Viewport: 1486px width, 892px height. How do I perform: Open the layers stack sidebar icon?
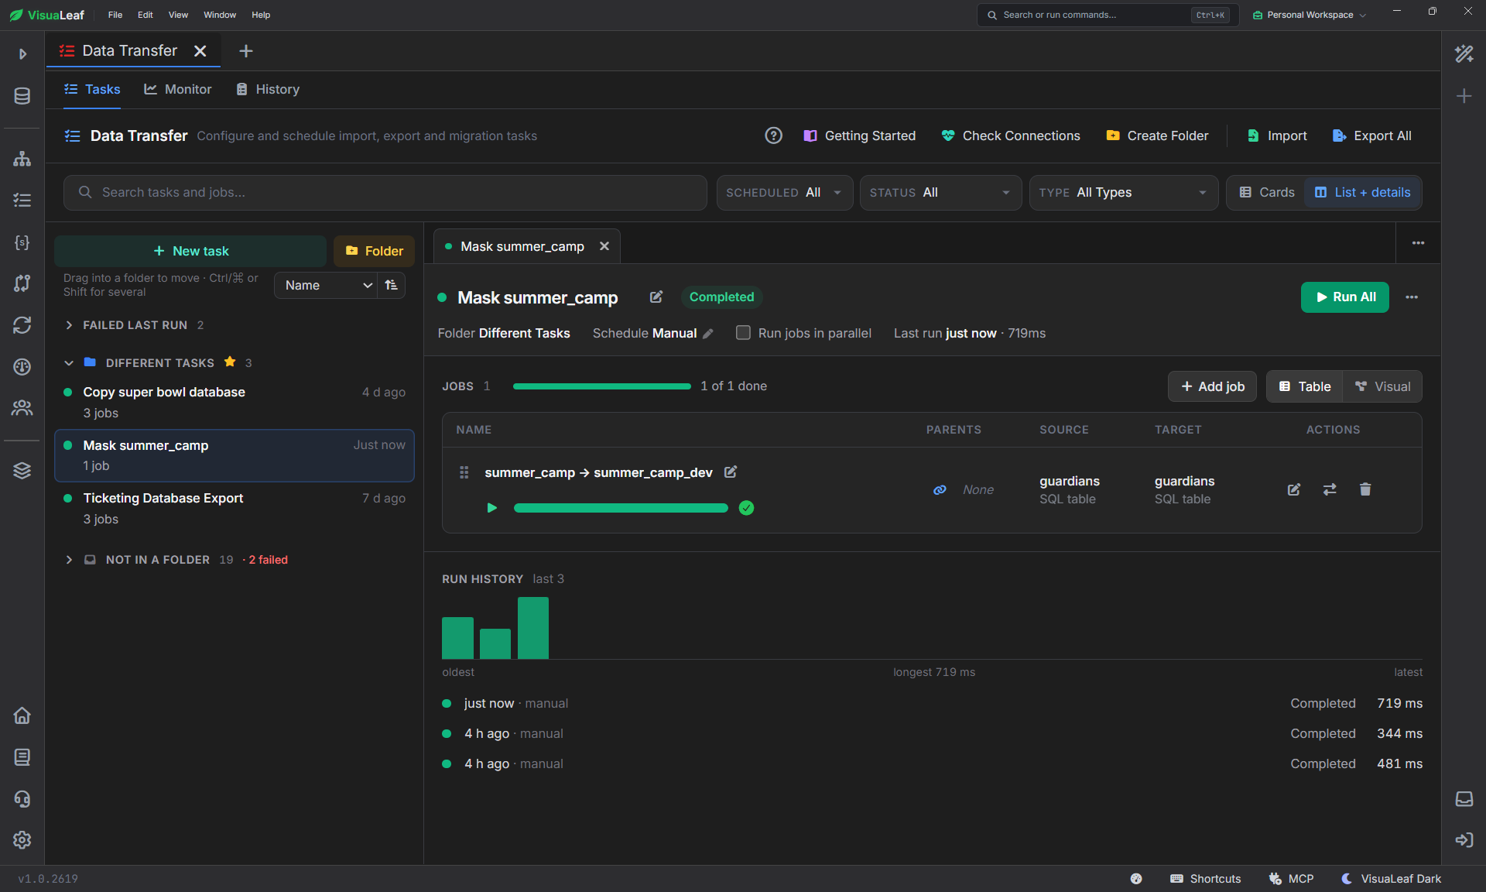click(x=22, y=470)
